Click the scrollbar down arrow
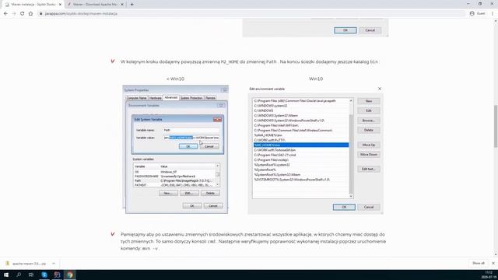The width and height of the screenshot is (498, 280). [x=496, y=254]
